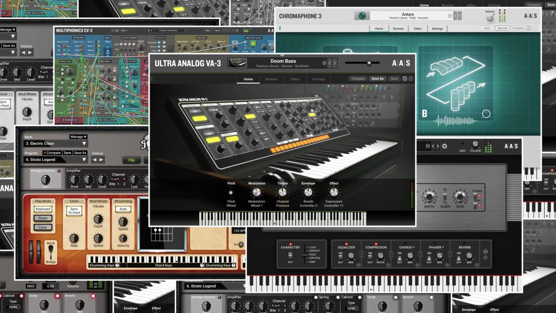Go to next preset in Ultra Analog VA-3
556x313 pixels.
point(334,63)
